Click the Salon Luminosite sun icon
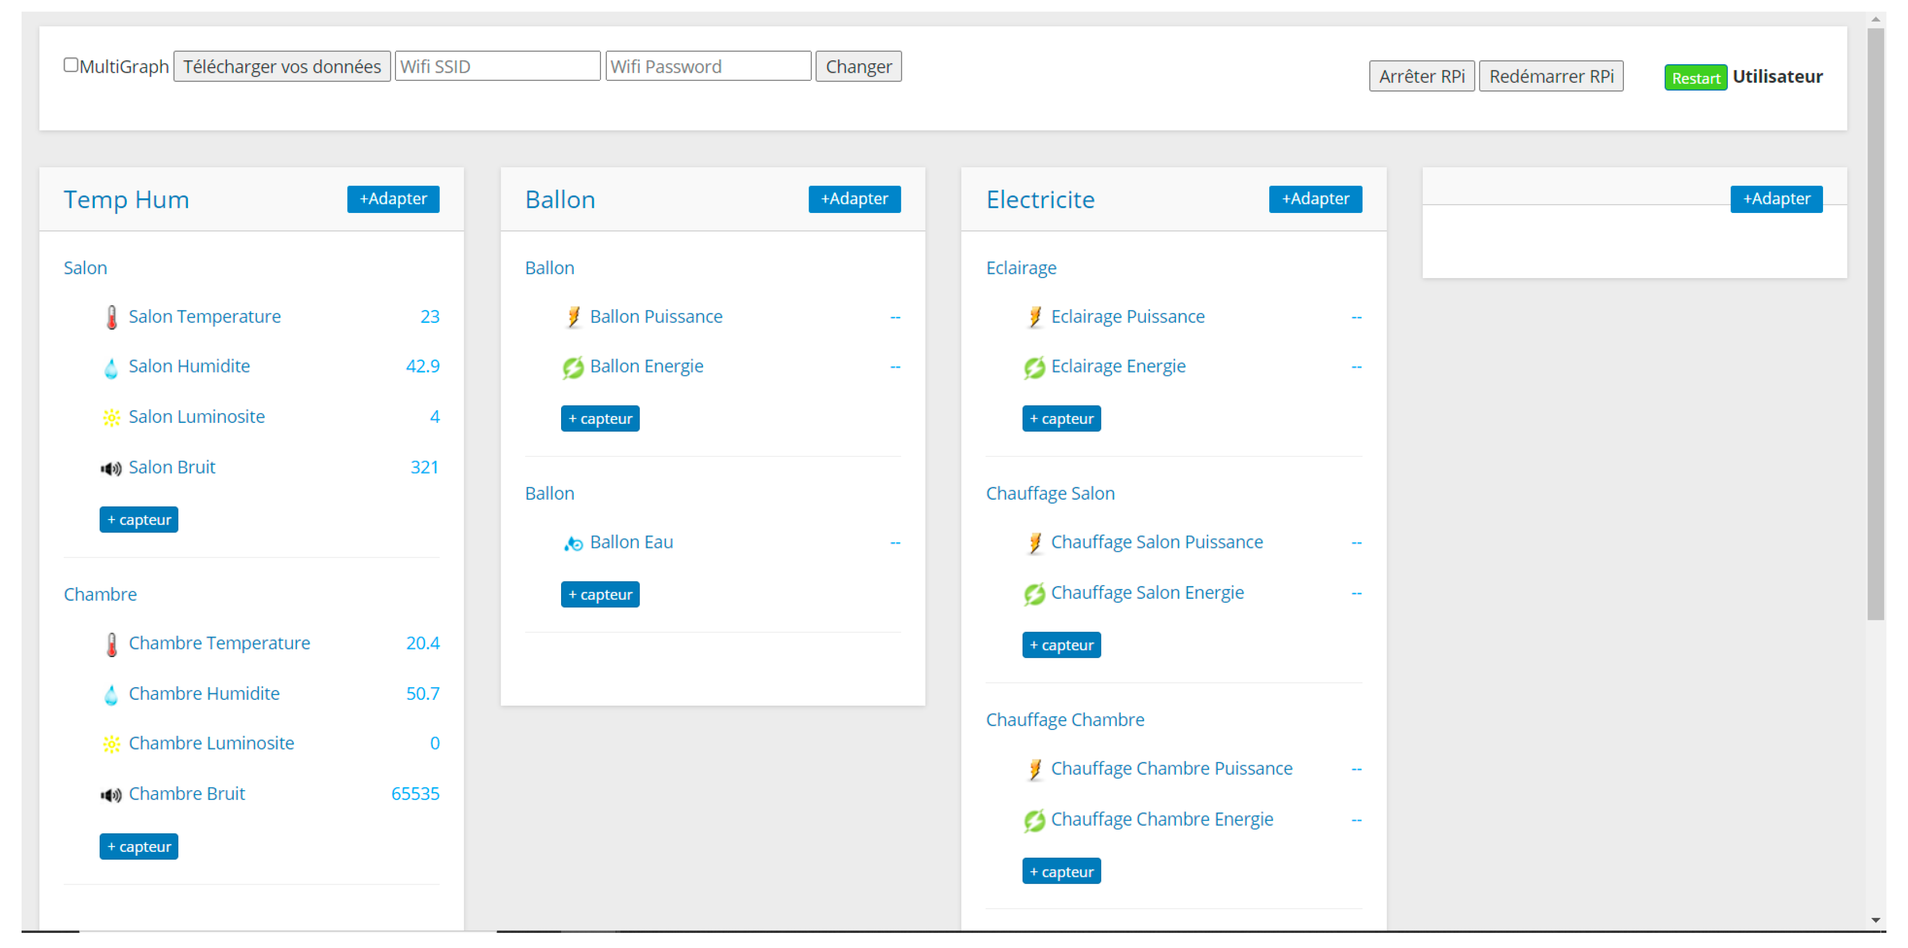The image size is (1908, 948). click(x=111, y=418)
